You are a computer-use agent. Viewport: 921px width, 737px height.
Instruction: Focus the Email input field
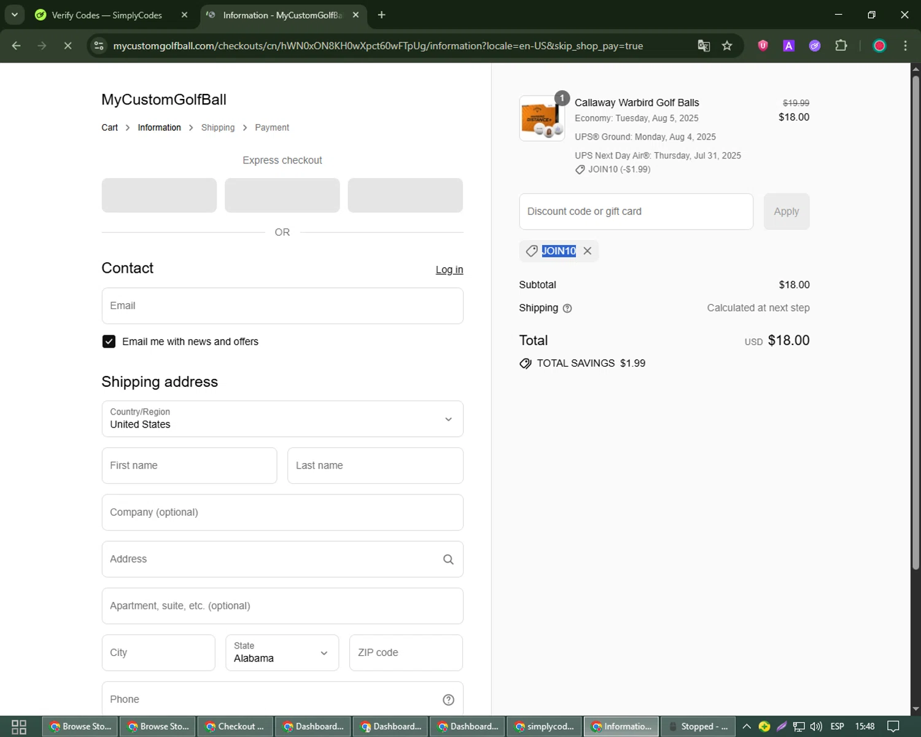click(282, 306)
